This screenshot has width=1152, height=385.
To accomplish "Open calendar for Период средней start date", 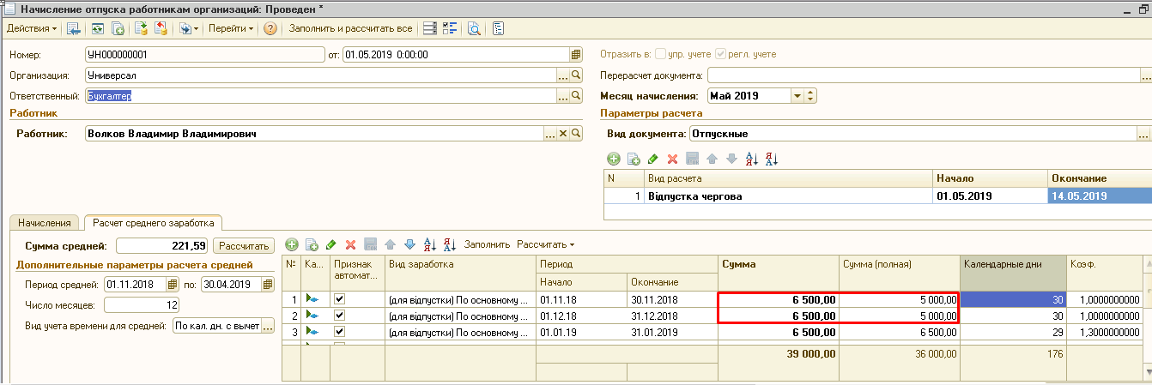I will (173, 285).
